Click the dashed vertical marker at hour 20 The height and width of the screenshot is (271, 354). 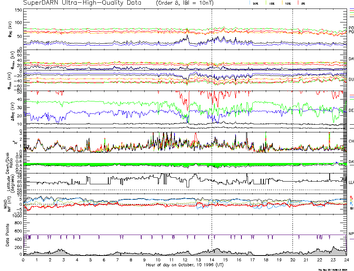tap(292, 116)
